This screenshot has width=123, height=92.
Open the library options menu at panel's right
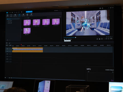[x=60, y=17]
